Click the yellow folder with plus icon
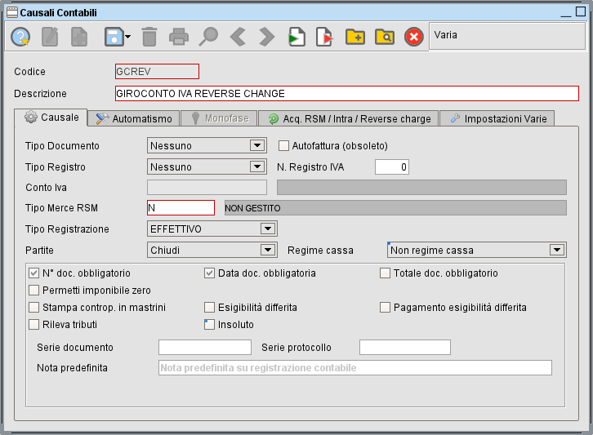This screenshot has width=593, height=435. click(x=355, y=37)
